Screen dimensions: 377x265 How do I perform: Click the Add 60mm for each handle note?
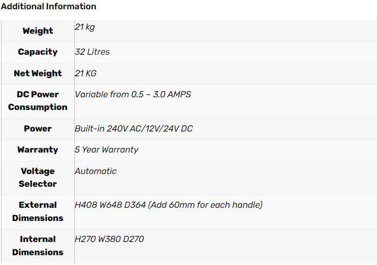(x=205, y=205)
